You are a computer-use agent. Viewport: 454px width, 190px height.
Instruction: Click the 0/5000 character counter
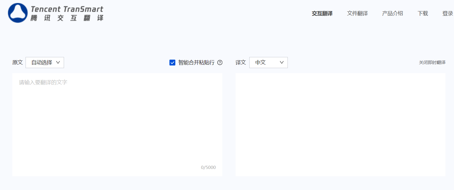tap(208, 167)
